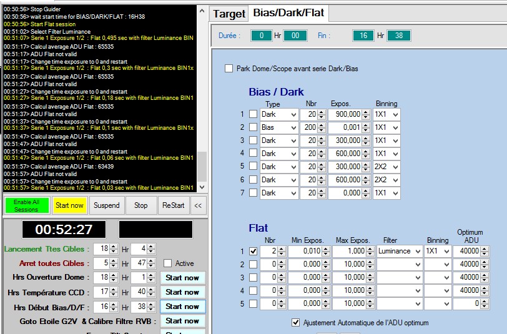Adjust Lancement Ttes Cibles minute stepper
The width and height of the screenshot is (507, 334).
pos(151,249)
